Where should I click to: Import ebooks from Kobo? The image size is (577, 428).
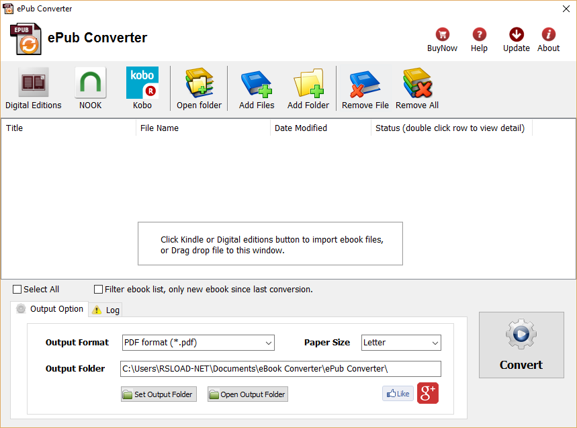point(142,88)
